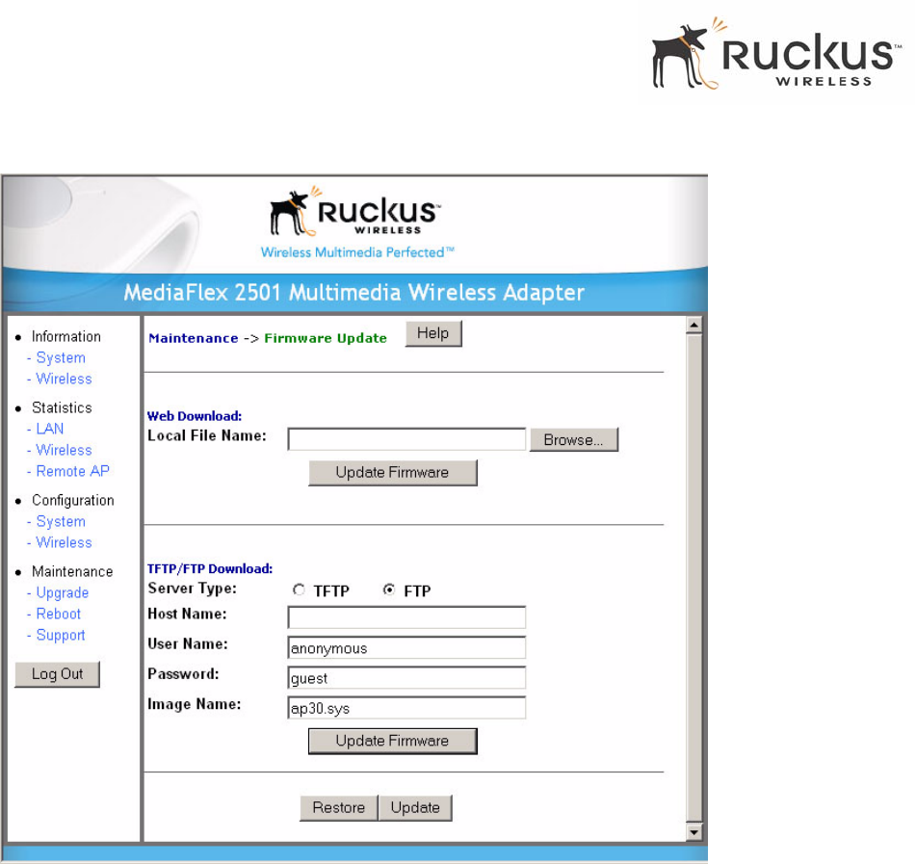Viewport: 916px width, 864px height.
Task: Click the Web Download heading
Action: 194,416
